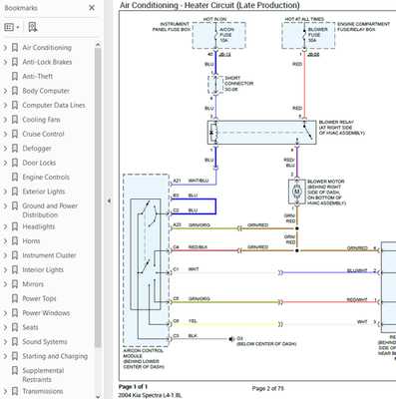Screen dimensions: 396x399
Task: Click the Cooling Fans bookmark icon
Action: coord(15,120)
